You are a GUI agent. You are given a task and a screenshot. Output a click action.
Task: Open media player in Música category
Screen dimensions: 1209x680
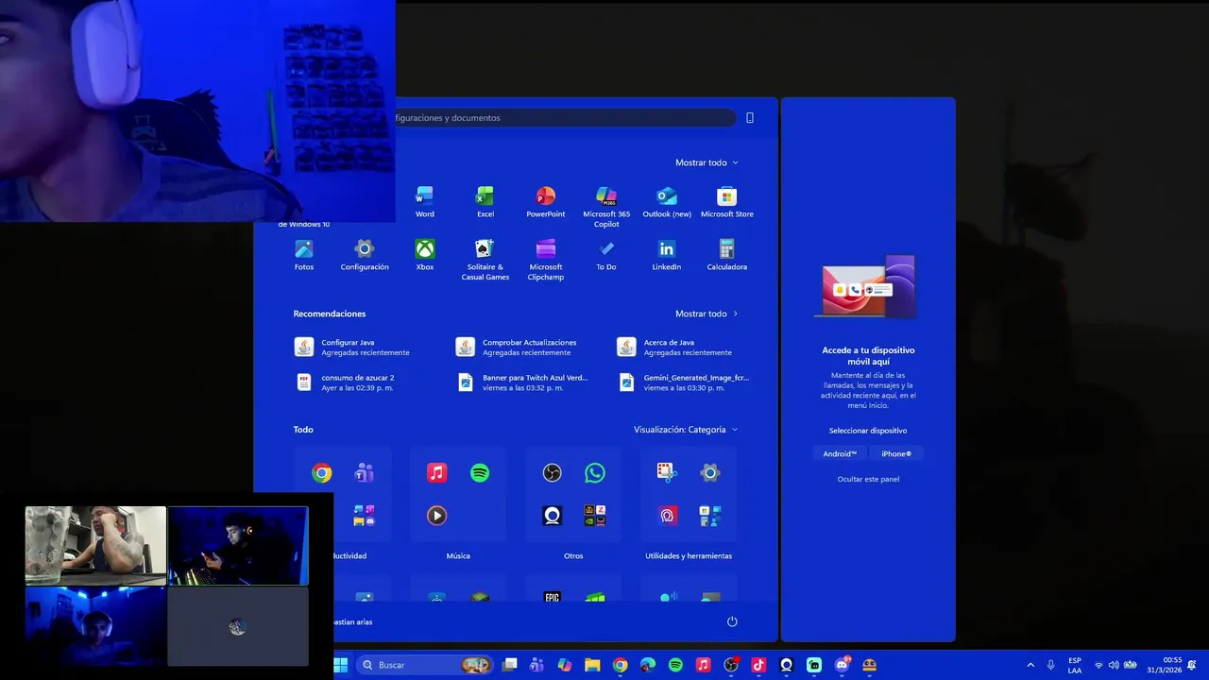click(x=436, y=516)
